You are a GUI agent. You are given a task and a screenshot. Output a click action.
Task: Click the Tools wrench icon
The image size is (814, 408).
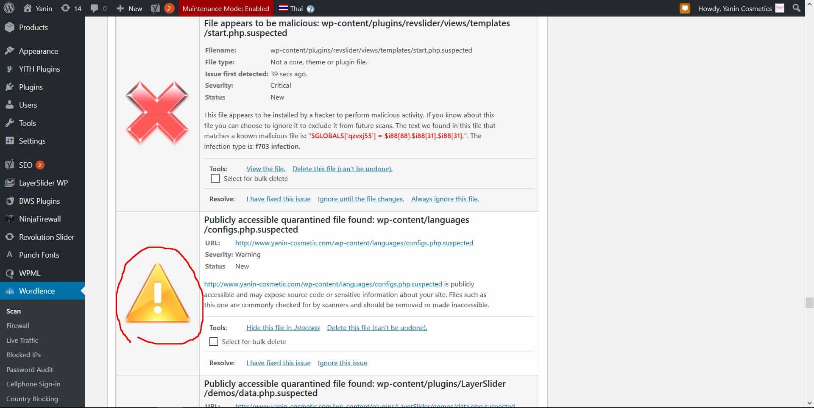[x=10, y=123]
